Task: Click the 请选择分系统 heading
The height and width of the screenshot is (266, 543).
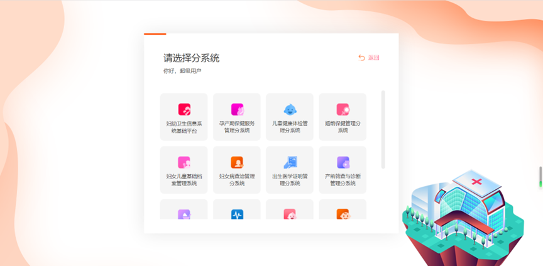Action: click(192, 58)
